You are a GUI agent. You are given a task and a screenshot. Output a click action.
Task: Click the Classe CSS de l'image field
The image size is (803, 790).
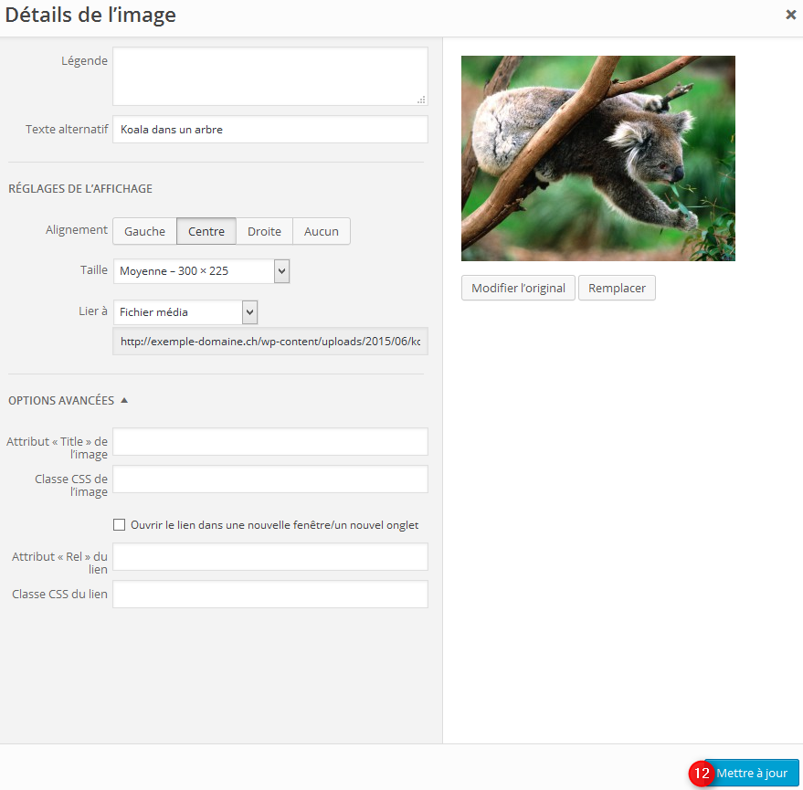(269, 479)
